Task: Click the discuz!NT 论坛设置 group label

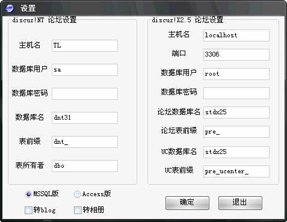Action: pos(45,20)
